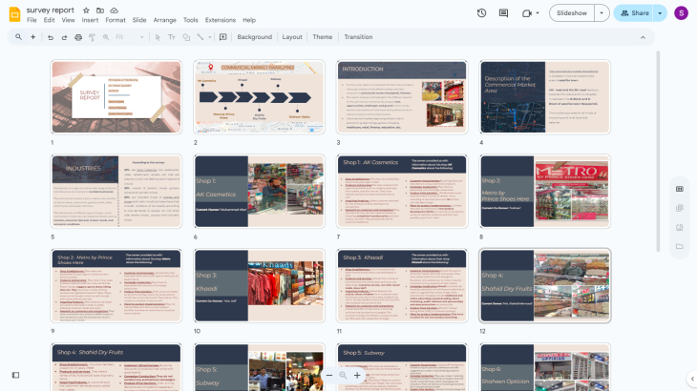Change the slide Background
The image size is (697, 391).
tap(254, 37)
